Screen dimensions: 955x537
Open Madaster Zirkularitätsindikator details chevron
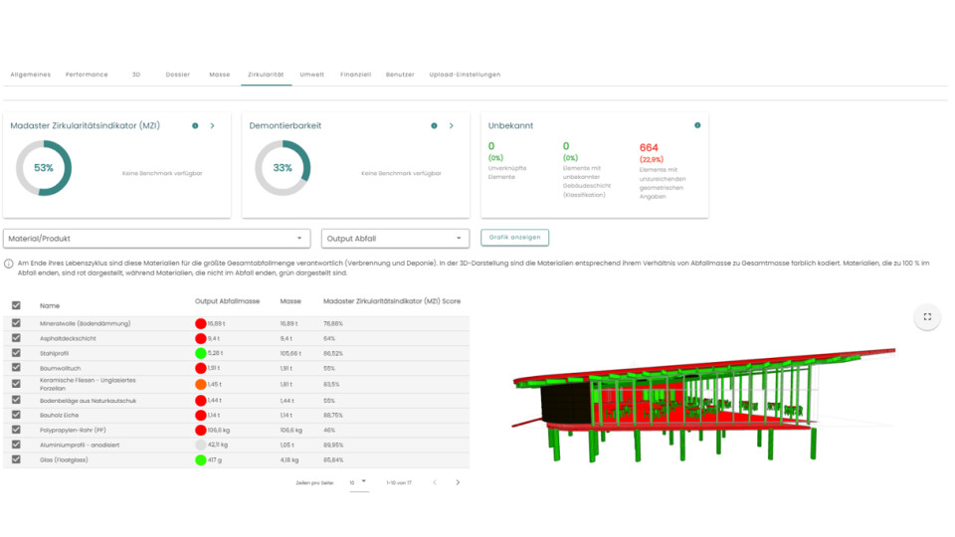click(x=213, y=126)
